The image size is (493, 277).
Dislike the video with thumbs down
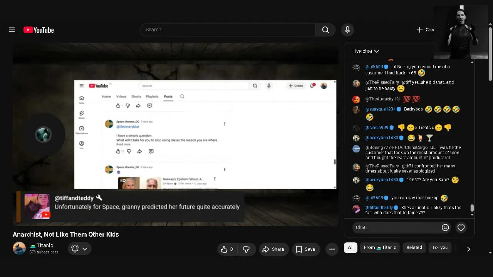click(246, 249)
